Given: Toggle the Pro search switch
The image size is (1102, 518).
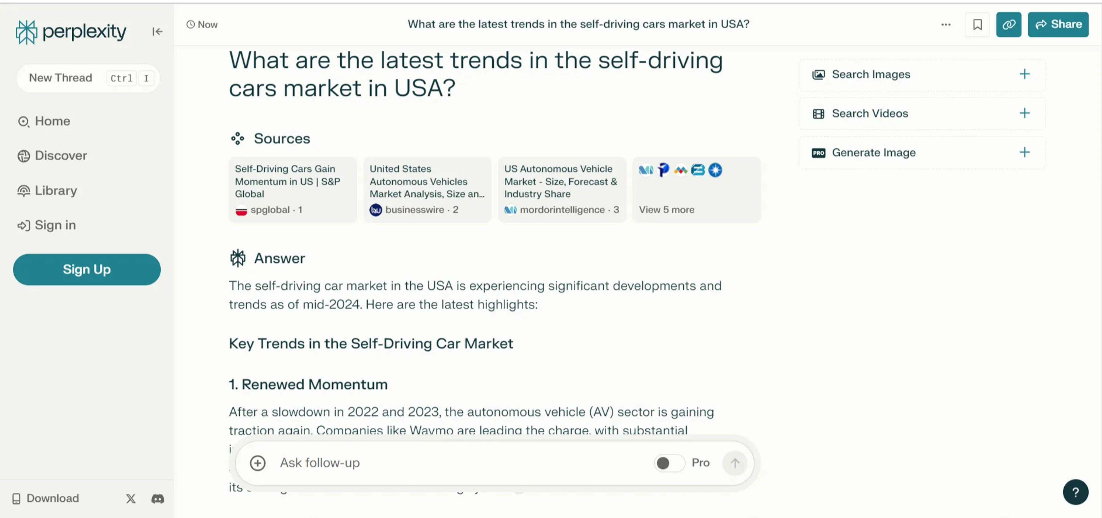Looking at the screenshot, I should click(x=669, y=463).
